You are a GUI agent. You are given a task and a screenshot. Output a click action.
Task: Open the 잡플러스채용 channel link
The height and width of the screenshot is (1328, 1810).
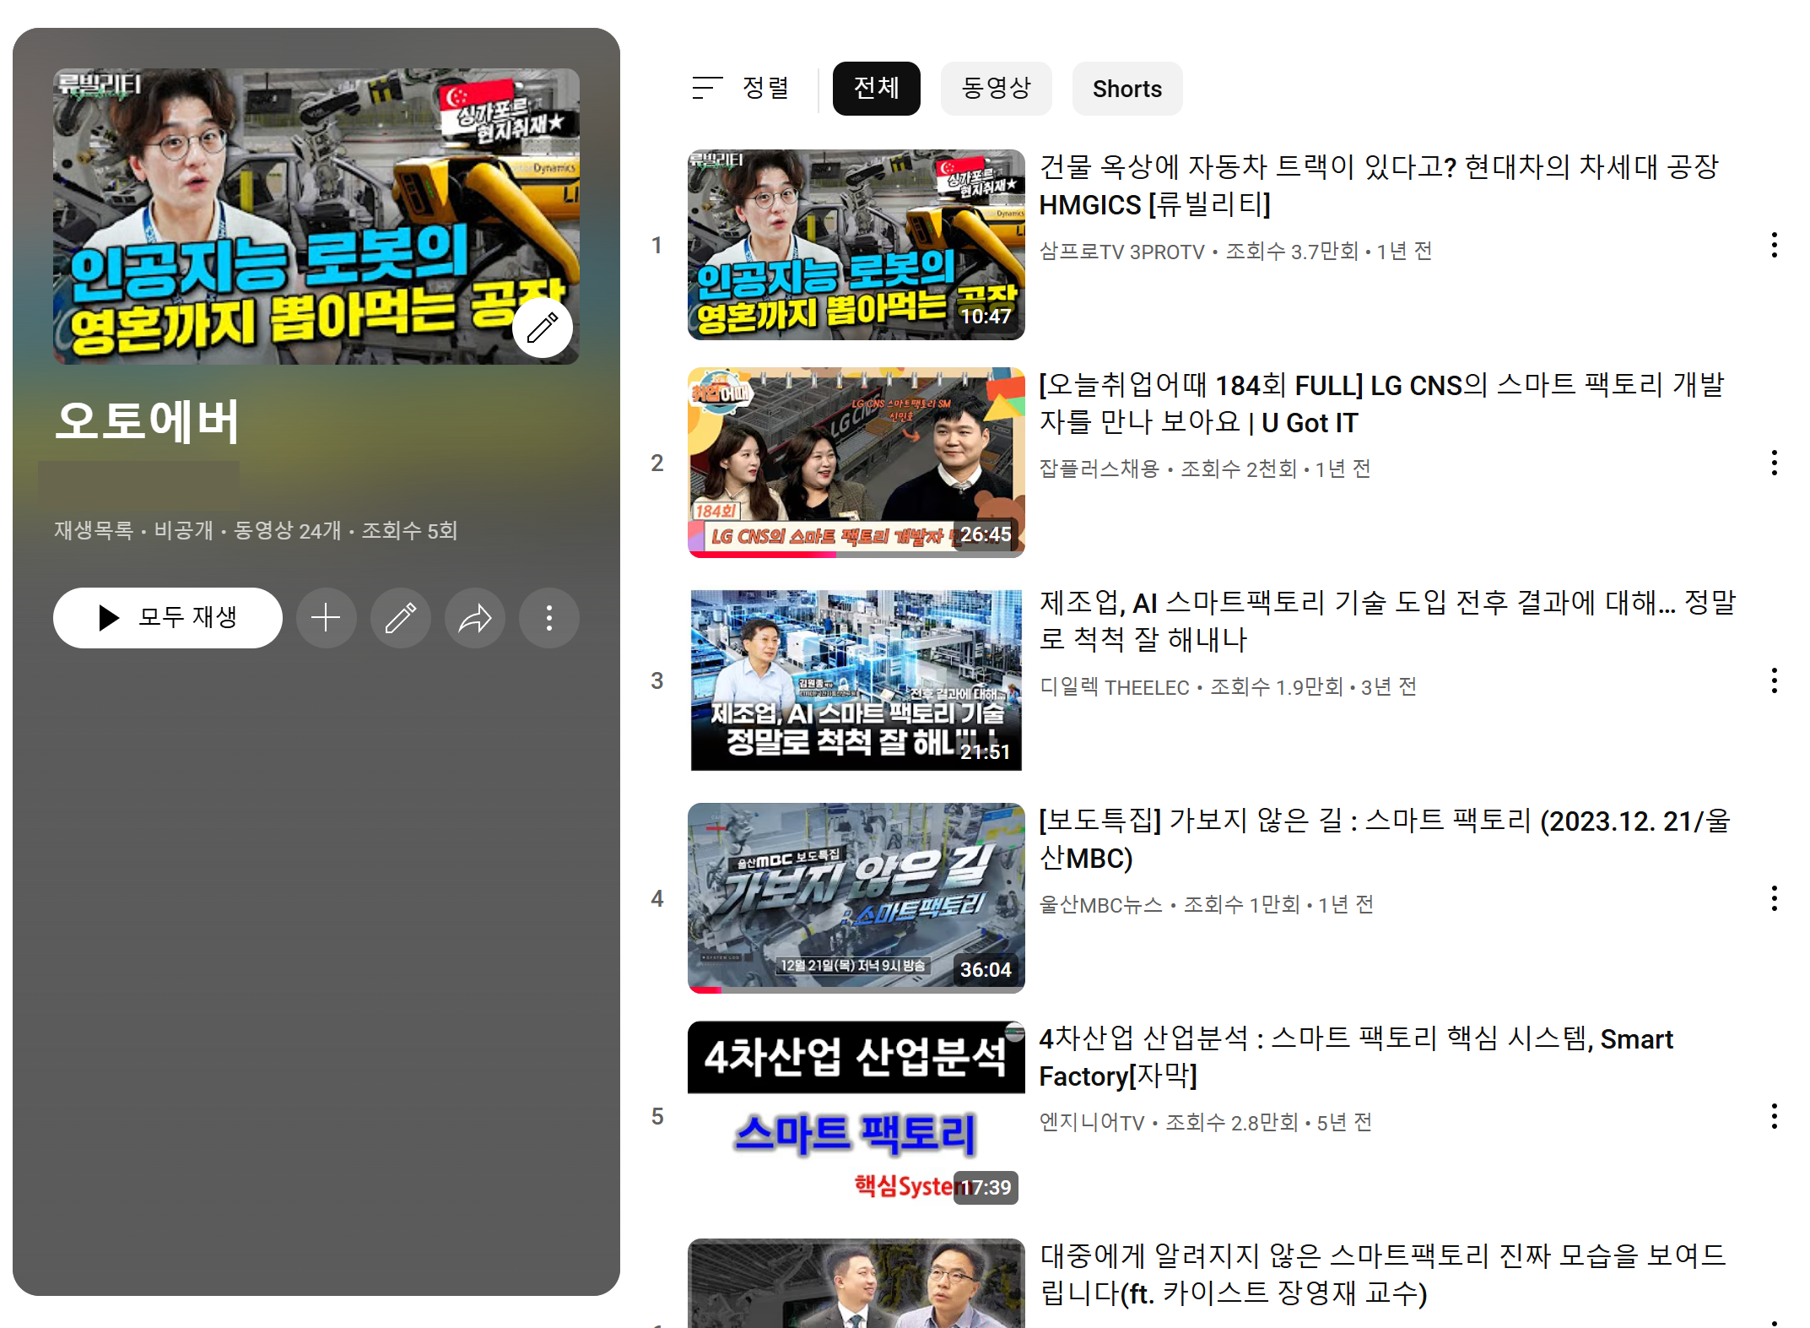pyautogui.click(x=1099, y=469)
